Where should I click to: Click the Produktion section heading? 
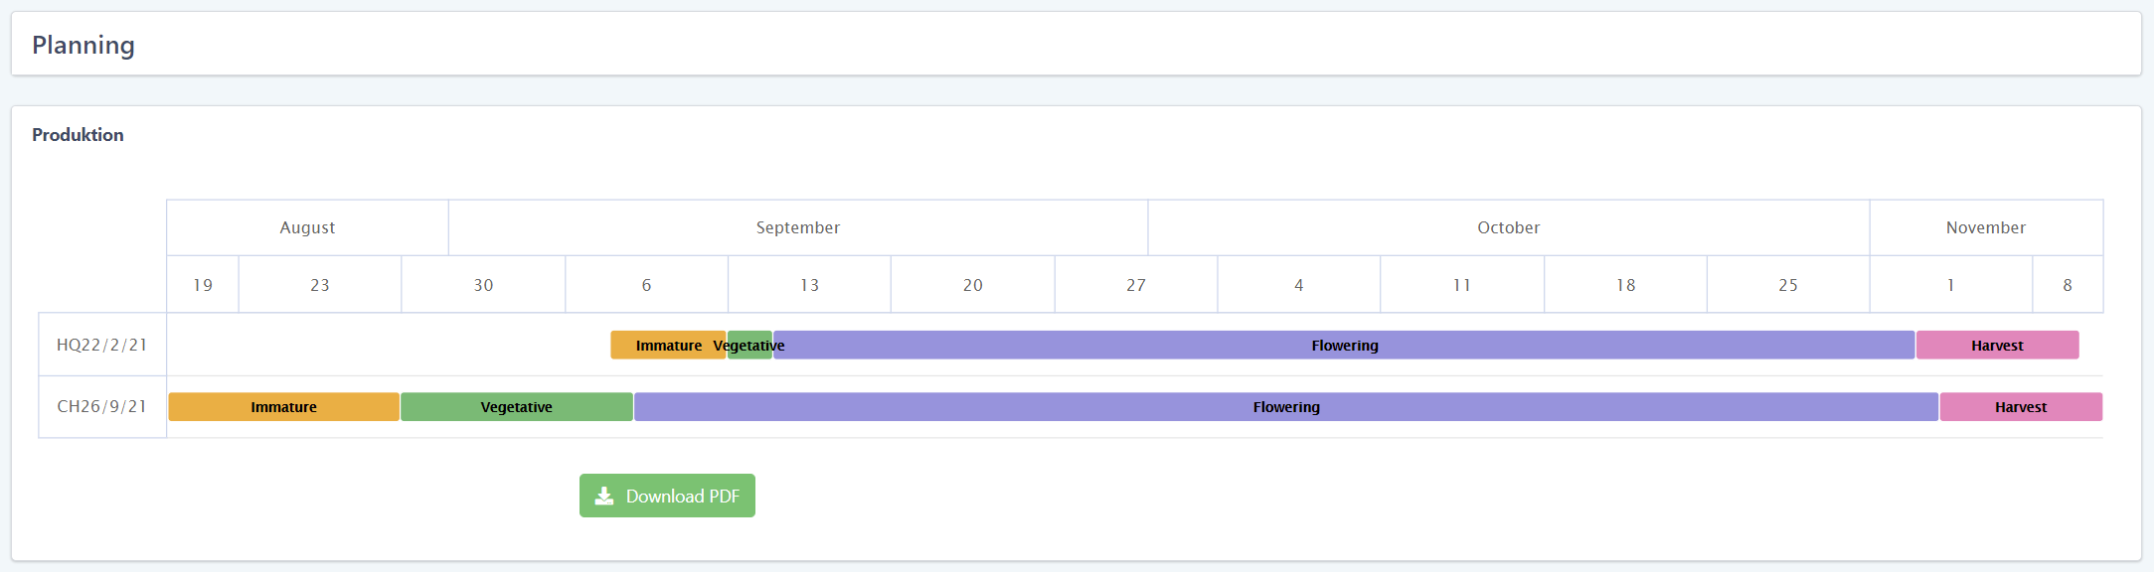click(78, 135)
